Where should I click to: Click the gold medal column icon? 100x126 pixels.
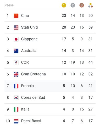pos(64,5)
